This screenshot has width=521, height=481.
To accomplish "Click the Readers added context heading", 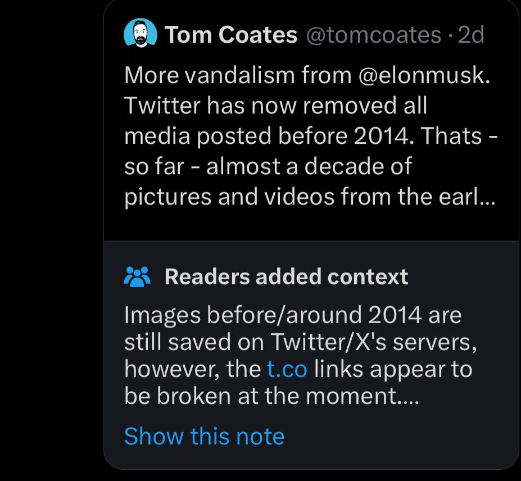I will [286, 276].
